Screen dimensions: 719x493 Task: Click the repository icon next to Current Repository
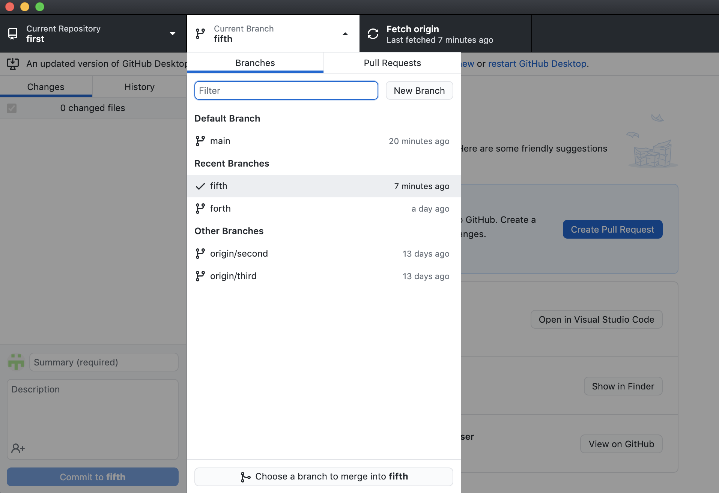tap(13, 34)
